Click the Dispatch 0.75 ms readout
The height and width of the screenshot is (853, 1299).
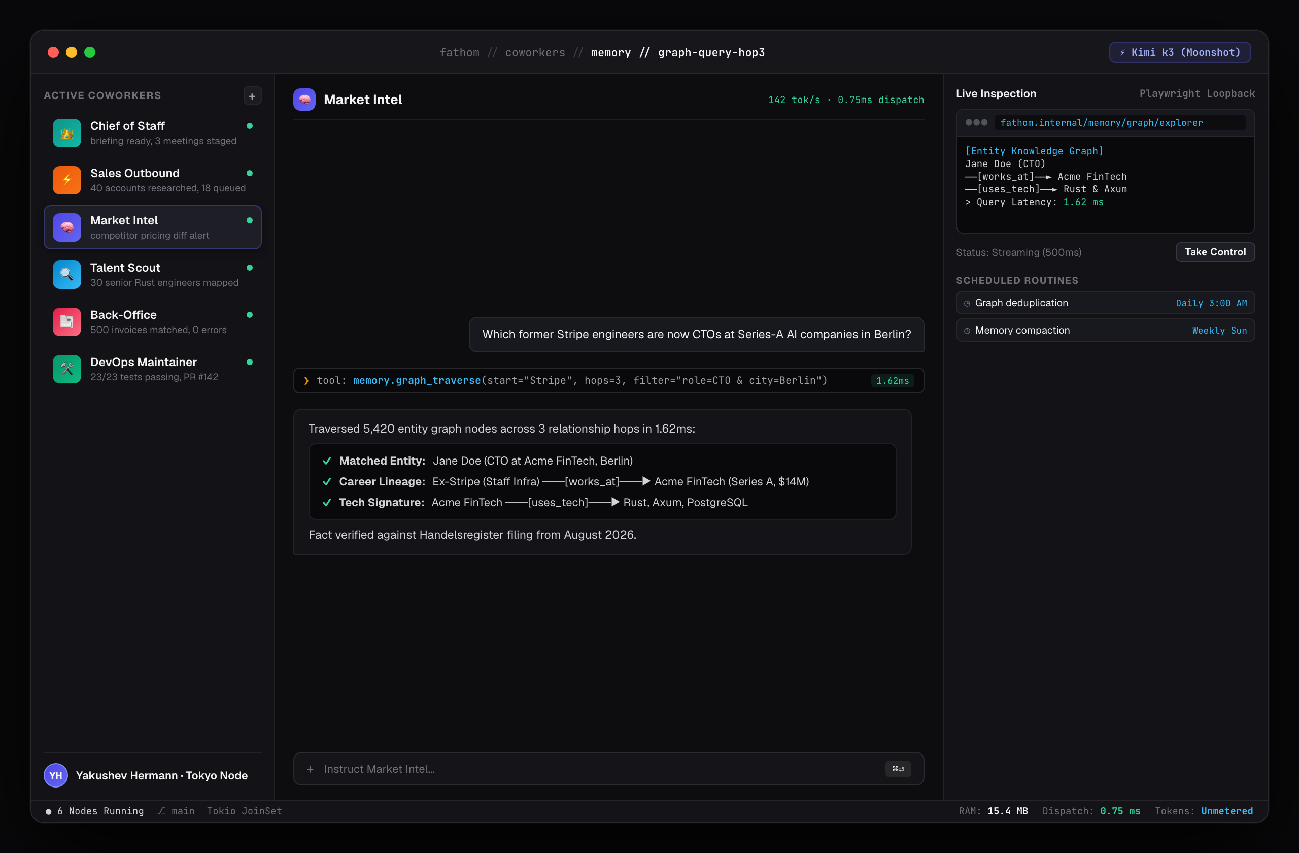(x=1091, y=811)
